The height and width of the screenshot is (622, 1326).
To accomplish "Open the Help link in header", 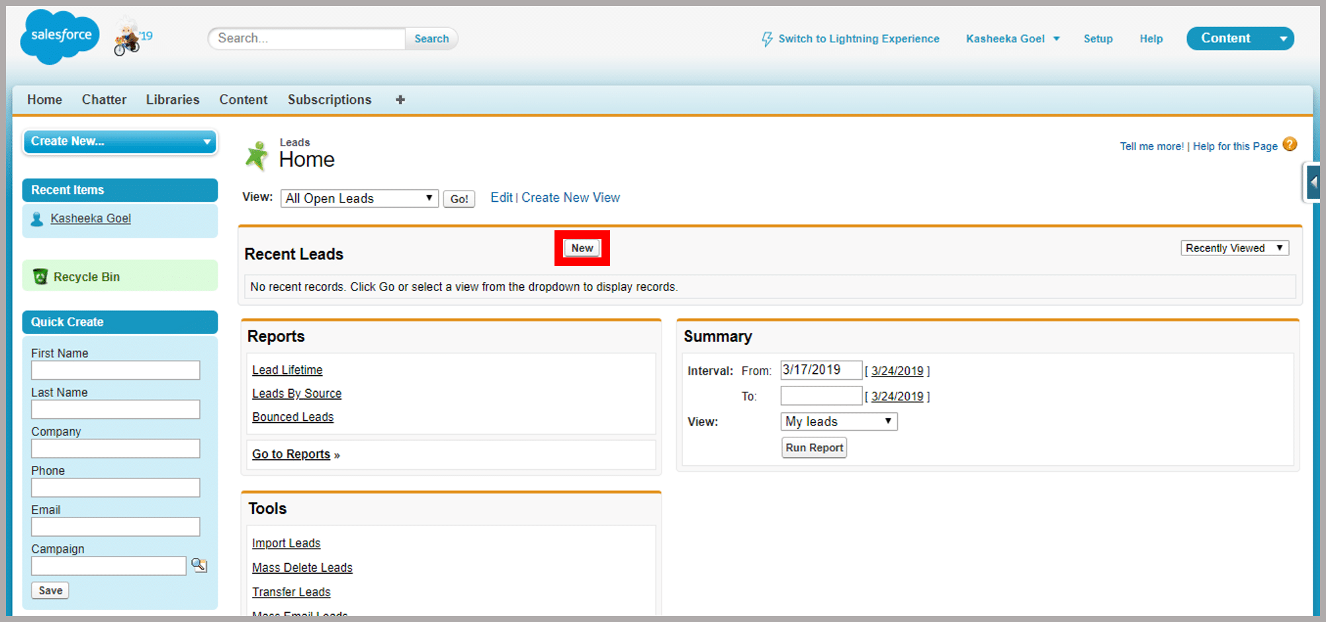I will 1151,39.
